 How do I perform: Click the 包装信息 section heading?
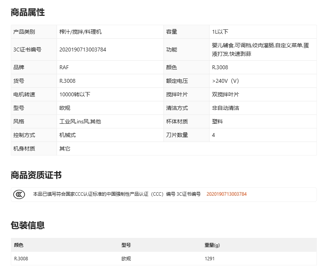(28, 225)
